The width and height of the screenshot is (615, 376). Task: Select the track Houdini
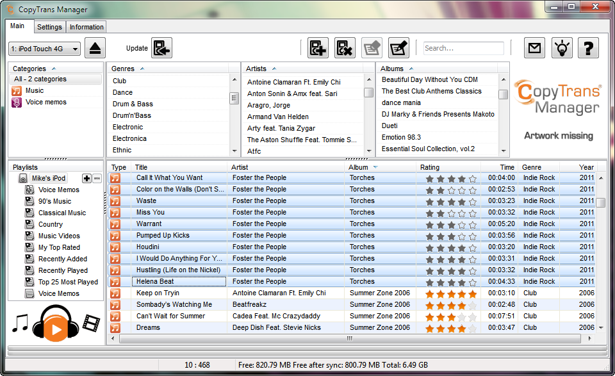(148, 247)
